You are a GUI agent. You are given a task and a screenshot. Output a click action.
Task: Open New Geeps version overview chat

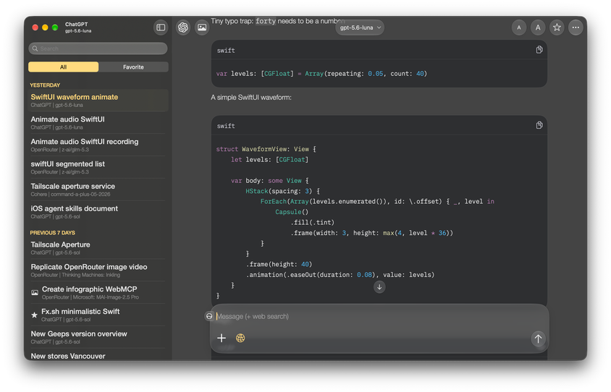coord(98,337)
